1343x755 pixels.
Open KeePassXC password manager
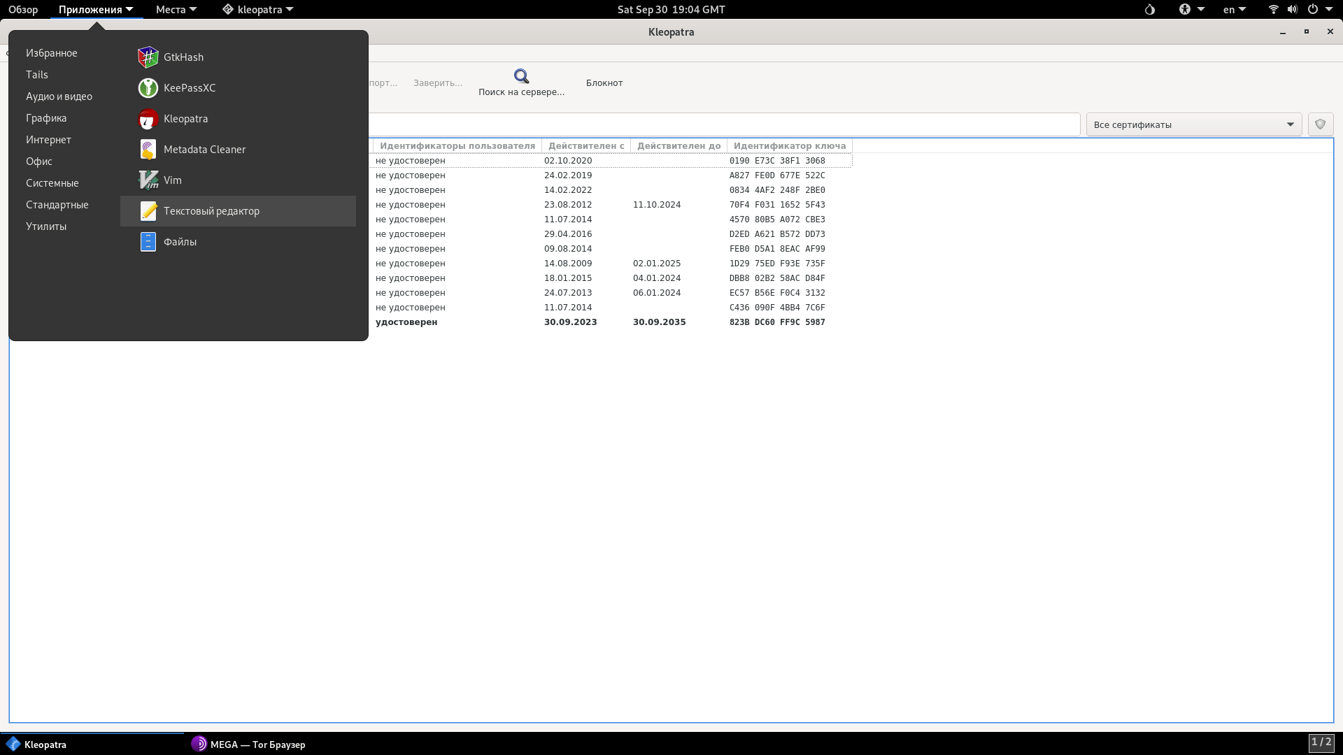click(189, 88)
